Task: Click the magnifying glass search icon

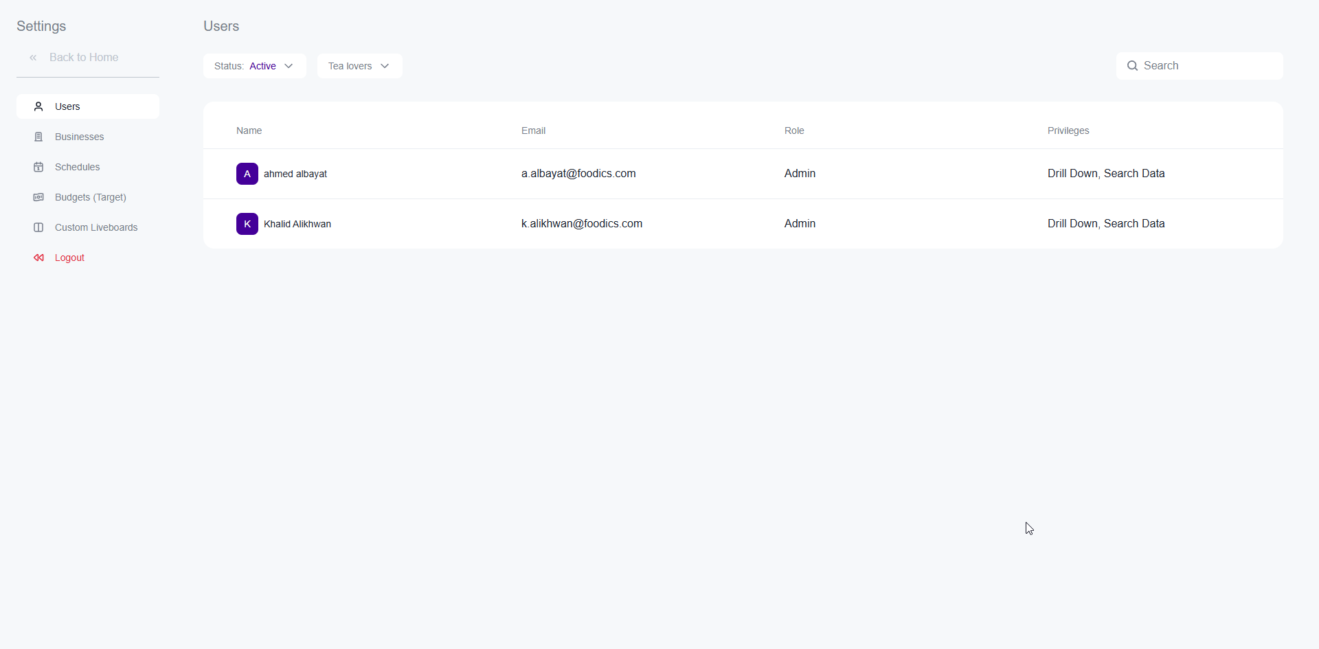Action: pyautogui.click(x=1132, y=66)
